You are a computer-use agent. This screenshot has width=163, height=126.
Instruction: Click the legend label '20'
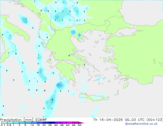pyautogui.click(x=44, y=125)
